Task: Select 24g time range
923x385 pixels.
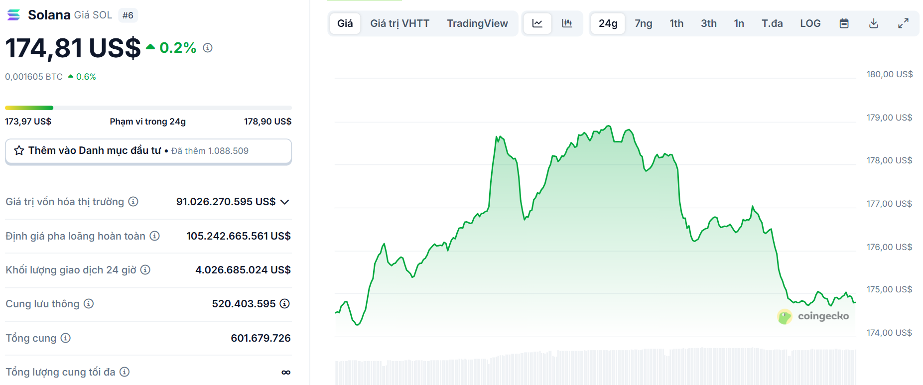Action: 608,23
